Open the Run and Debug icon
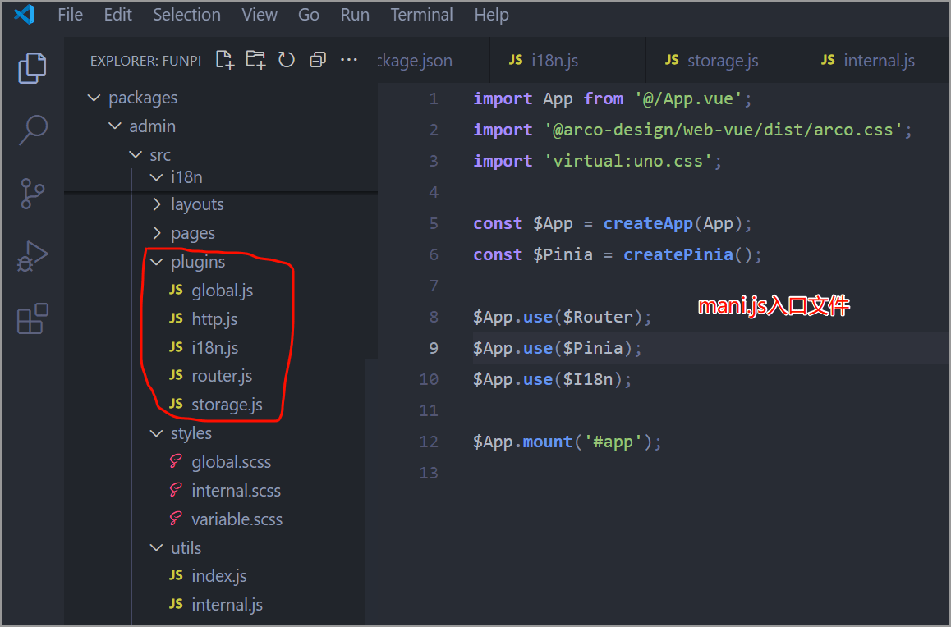The image size is (951, 627). pyautogui.click(x=33, y=256)
